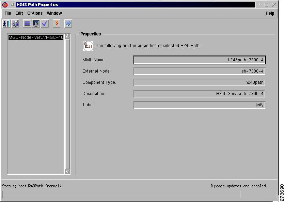285x202 pixels.
Task: Click the info balloon toolbar icon
Action: pos(68,24)
